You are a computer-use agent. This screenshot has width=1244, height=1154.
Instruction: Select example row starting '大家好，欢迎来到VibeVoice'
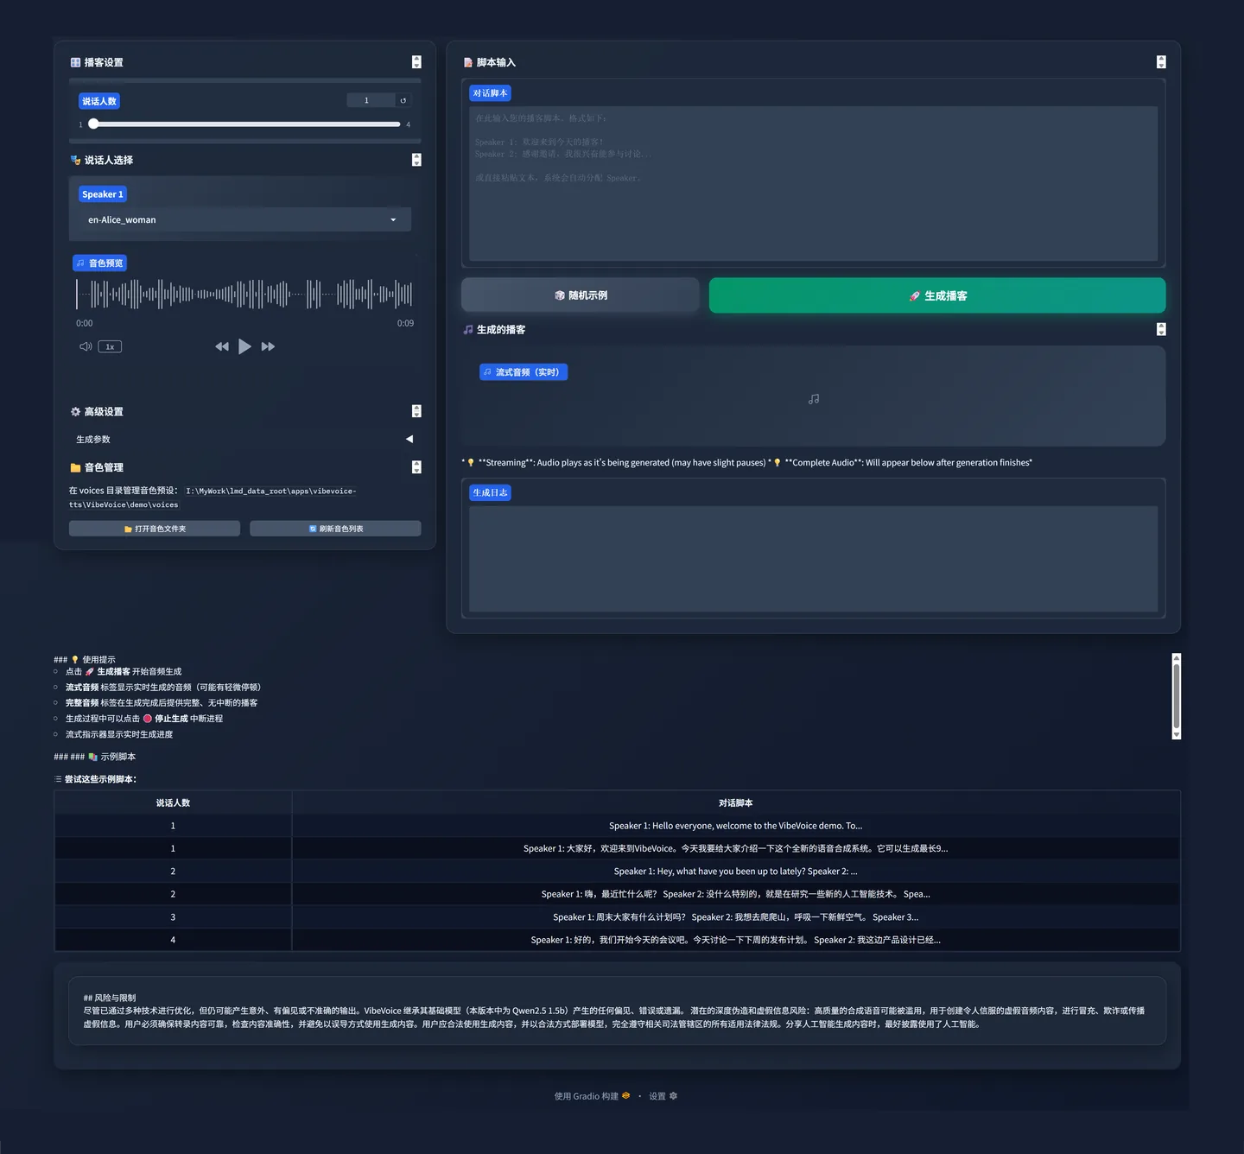(x=617, y=848)
